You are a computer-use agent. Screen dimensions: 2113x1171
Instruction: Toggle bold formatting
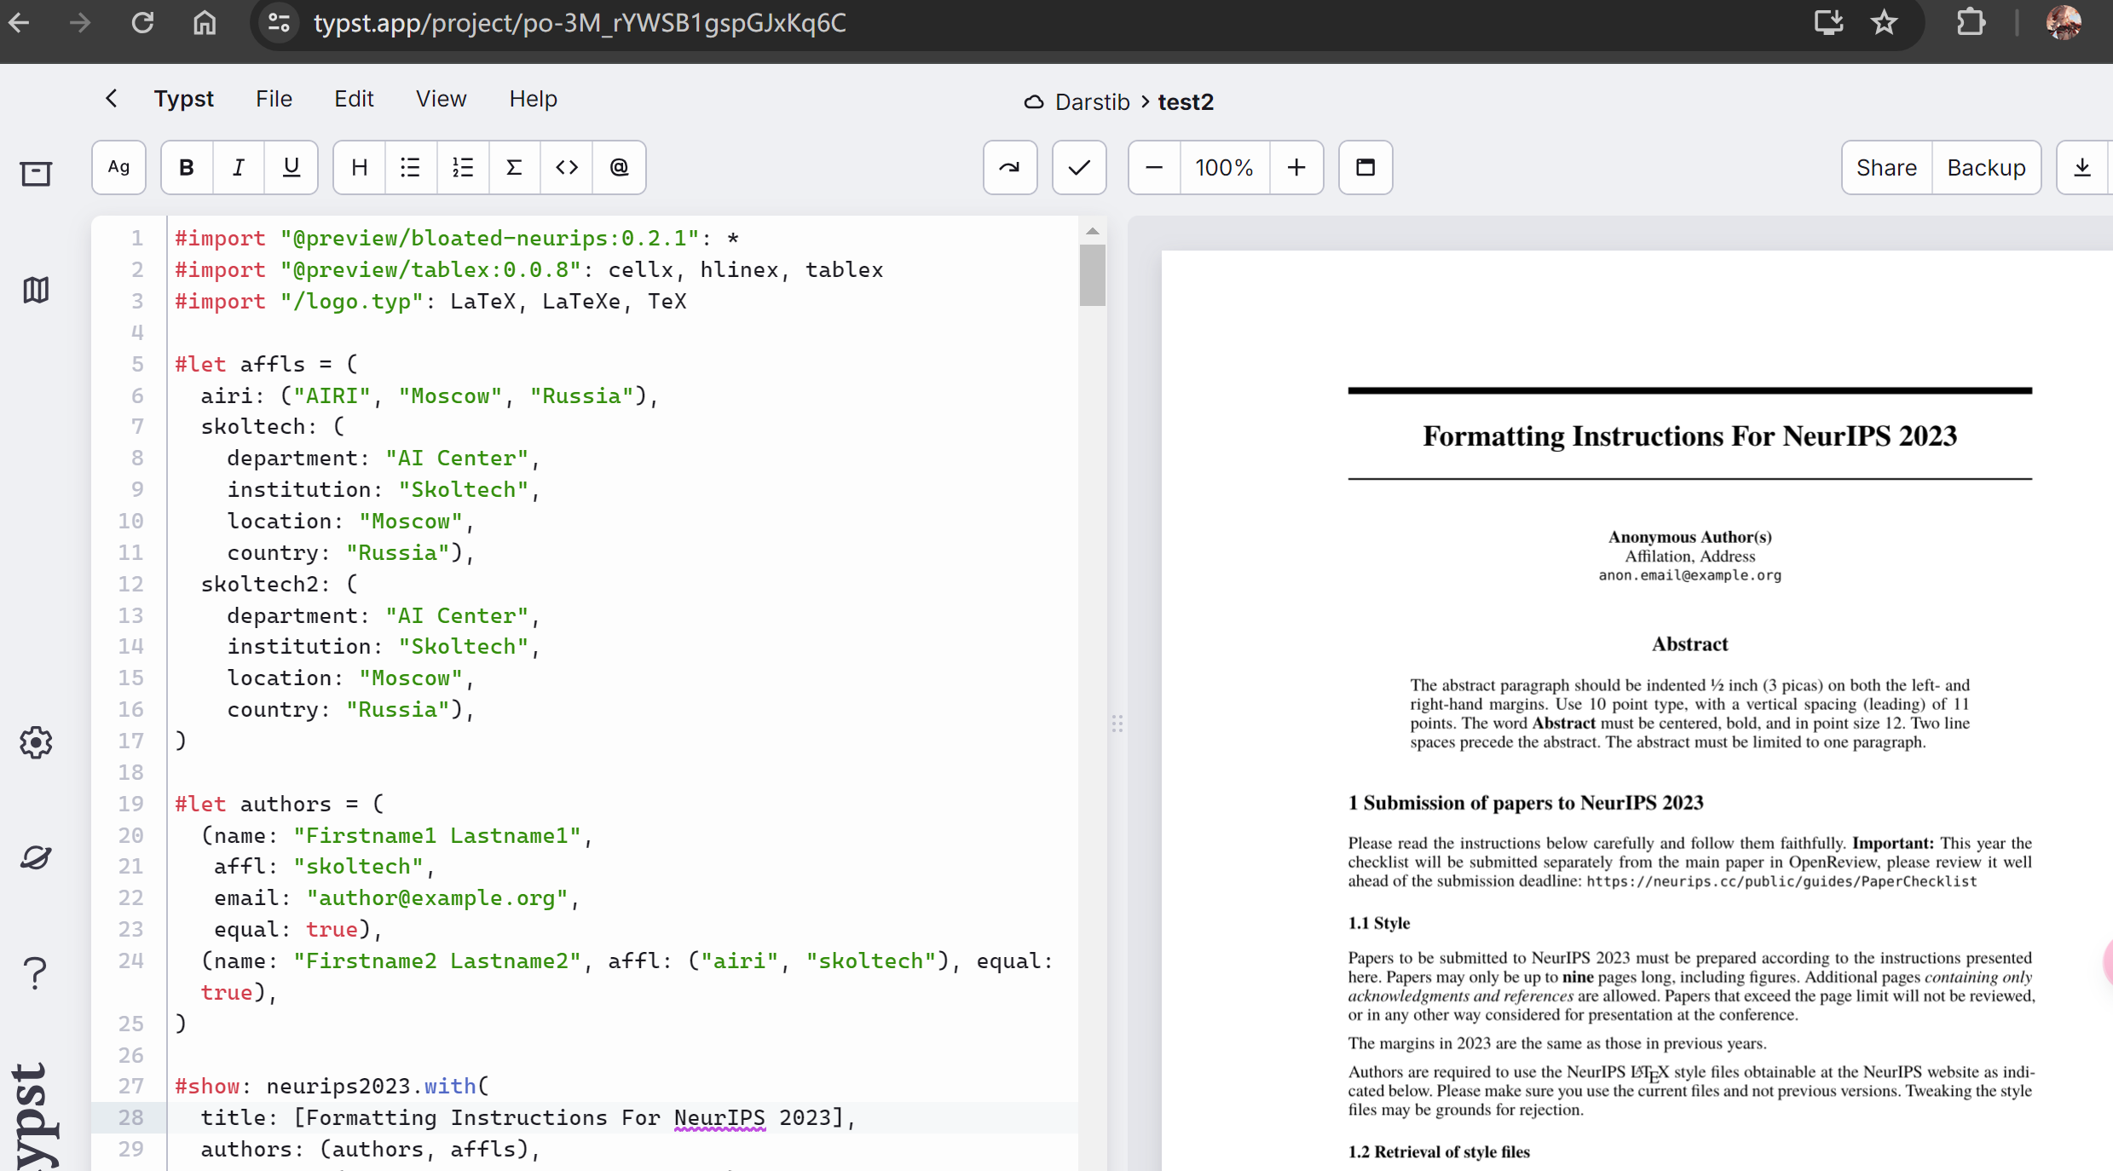187,167
